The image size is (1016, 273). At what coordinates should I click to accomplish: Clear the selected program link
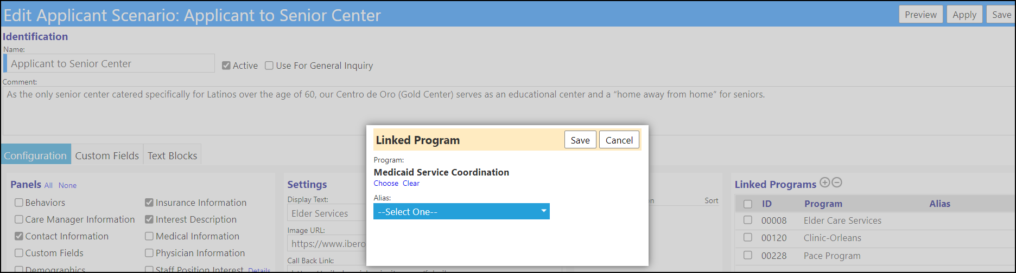(x=411, y=184)
